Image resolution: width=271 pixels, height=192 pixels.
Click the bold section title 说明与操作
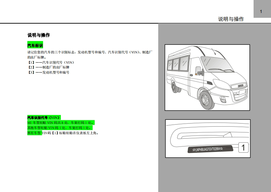(x=39, y=35)
